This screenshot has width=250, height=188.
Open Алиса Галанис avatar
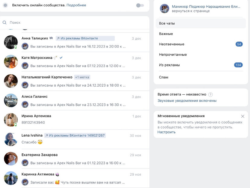pyautogui.click(x=11, y=100)
